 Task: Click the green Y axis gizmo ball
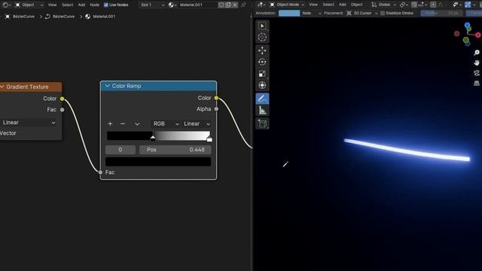coord(465,40)
